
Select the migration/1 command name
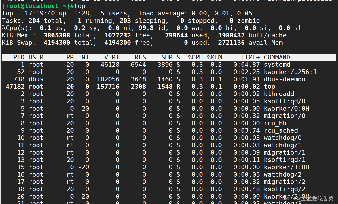285,152
